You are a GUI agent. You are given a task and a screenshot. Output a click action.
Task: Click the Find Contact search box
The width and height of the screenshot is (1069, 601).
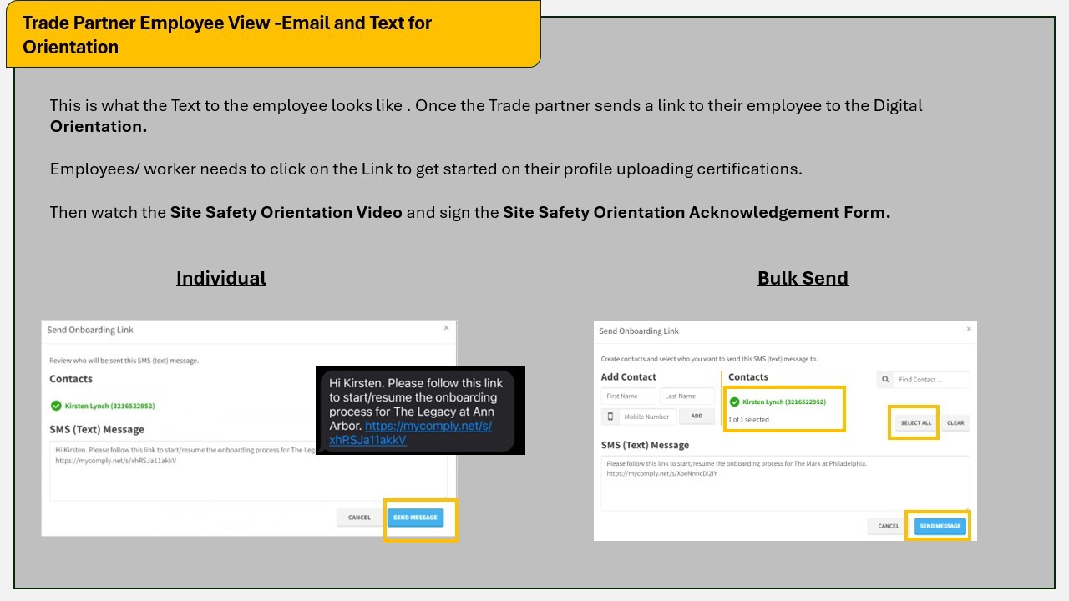point(931,380)
